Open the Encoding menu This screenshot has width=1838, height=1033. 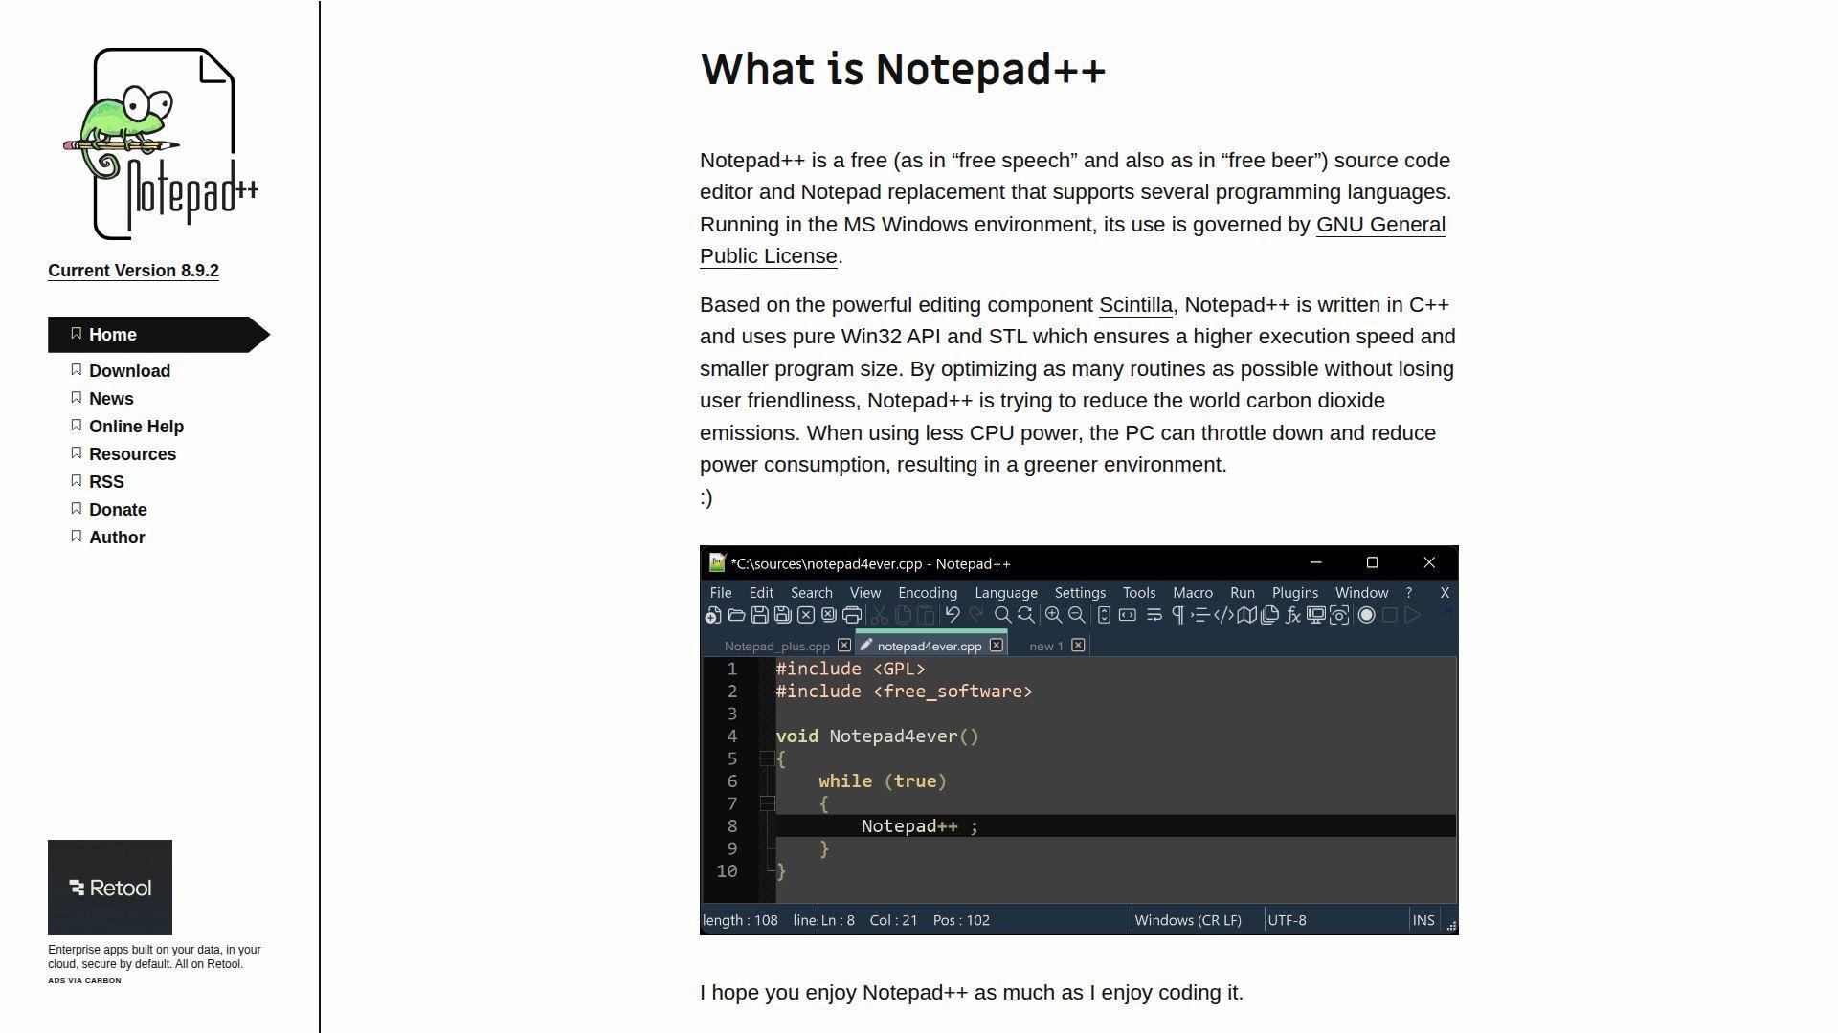click(926, 593)
